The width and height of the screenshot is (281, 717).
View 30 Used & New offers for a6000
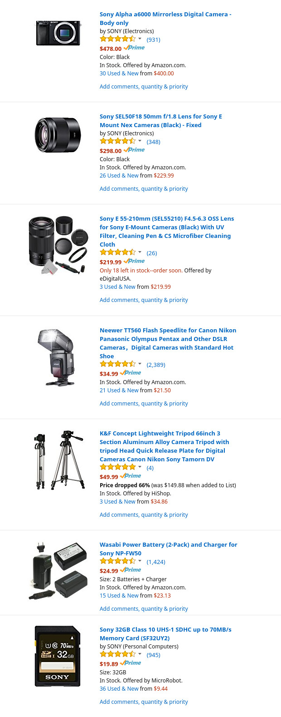119,74
